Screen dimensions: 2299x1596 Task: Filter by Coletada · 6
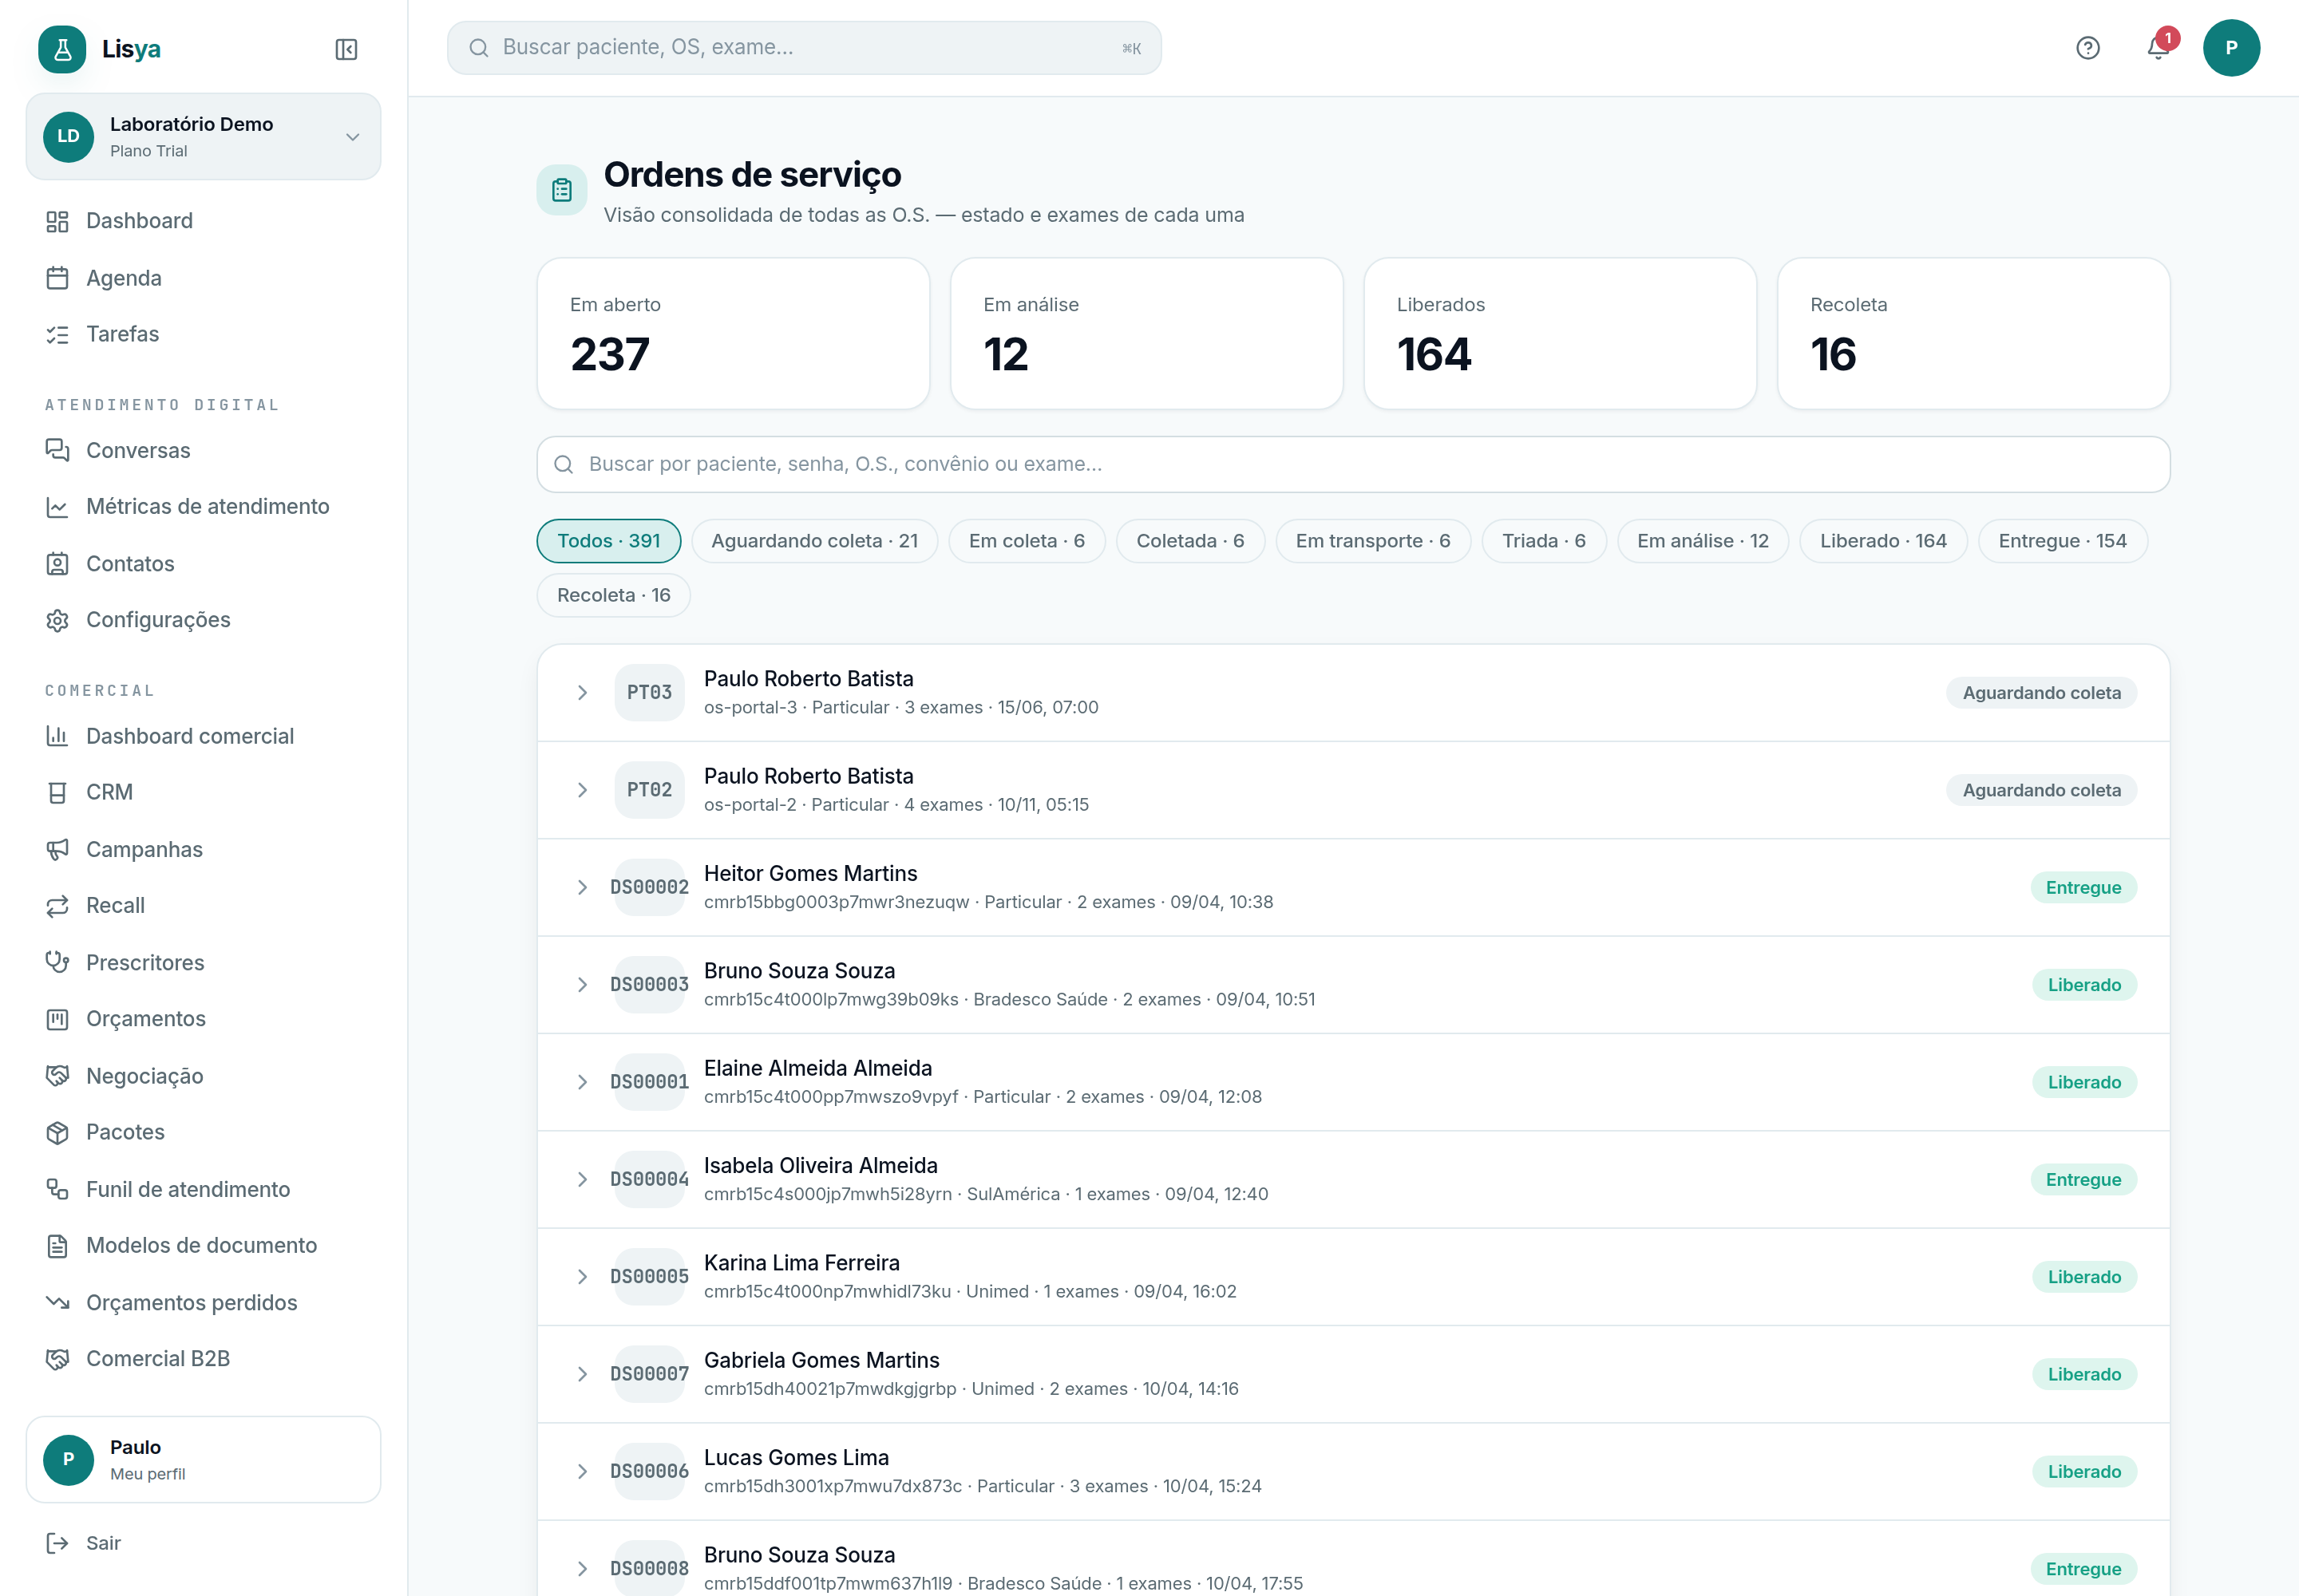click(x=1190, y=541)
